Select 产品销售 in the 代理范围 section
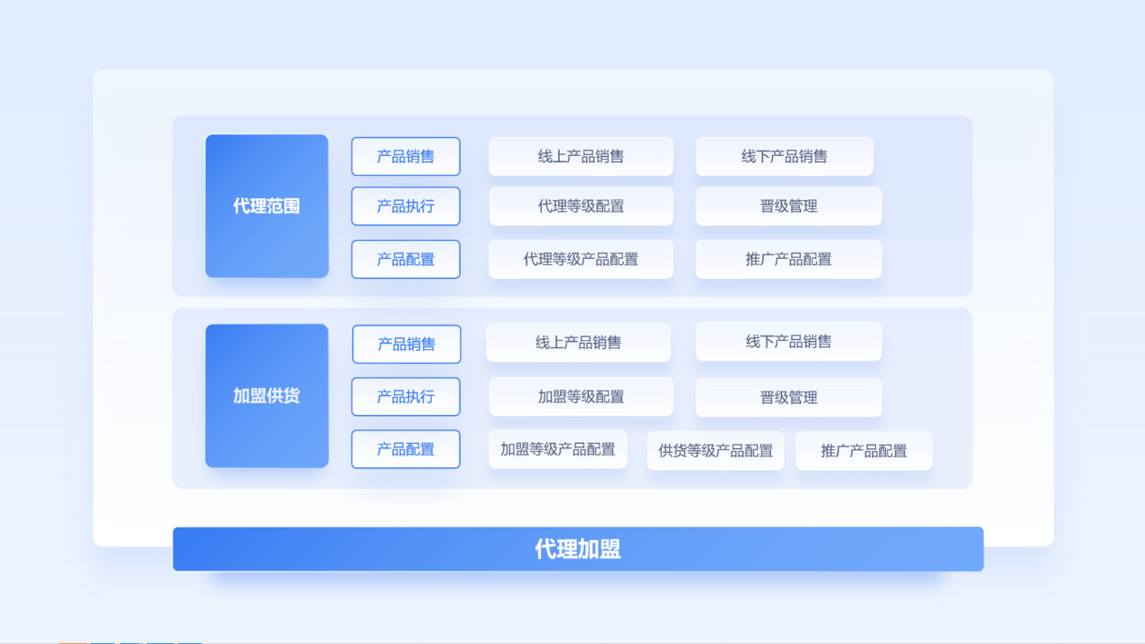 click(405, 156)
